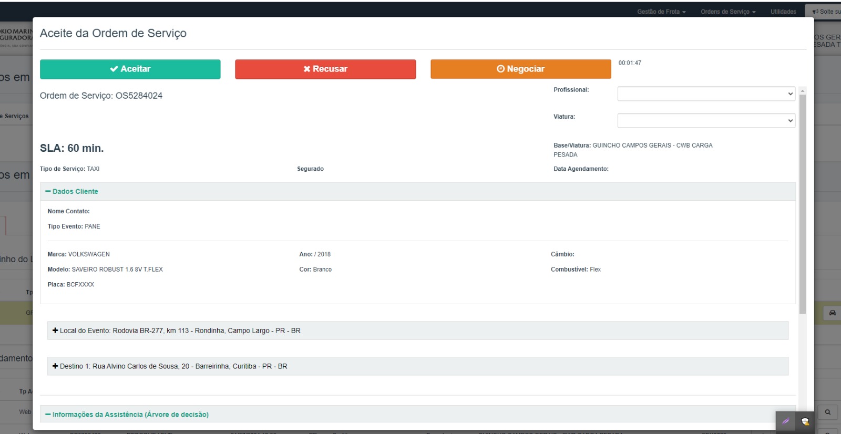
Task: Open the Viatura dropdown
Action: click(x=706, y=120)
